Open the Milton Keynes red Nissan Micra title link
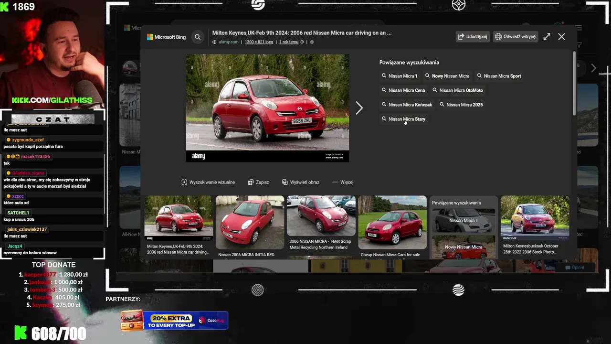 302,33
